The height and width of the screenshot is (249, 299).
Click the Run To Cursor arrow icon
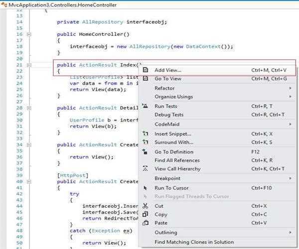click(x=146, y=188)
